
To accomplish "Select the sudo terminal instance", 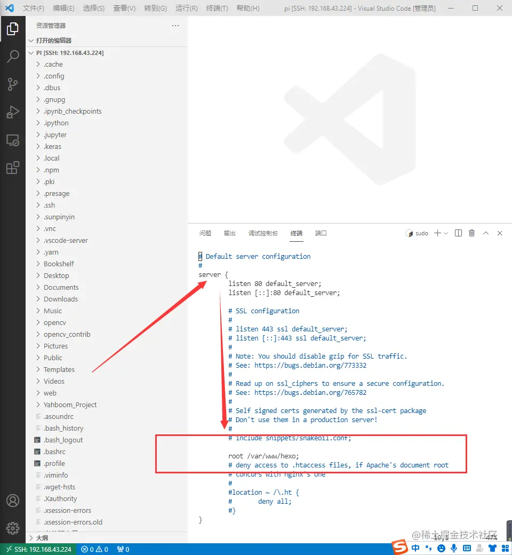I will click(x=417, y=233).
